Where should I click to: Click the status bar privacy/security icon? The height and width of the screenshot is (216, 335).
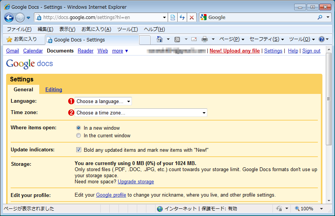click(279, 208)
